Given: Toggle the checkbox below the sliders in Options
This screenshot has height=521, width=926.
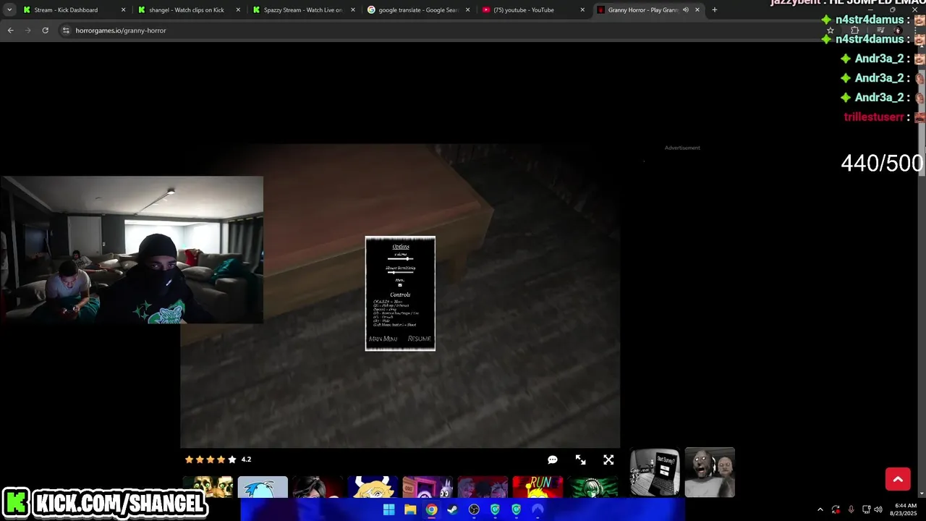Looking at the screenshot, I should click(400, 285).
